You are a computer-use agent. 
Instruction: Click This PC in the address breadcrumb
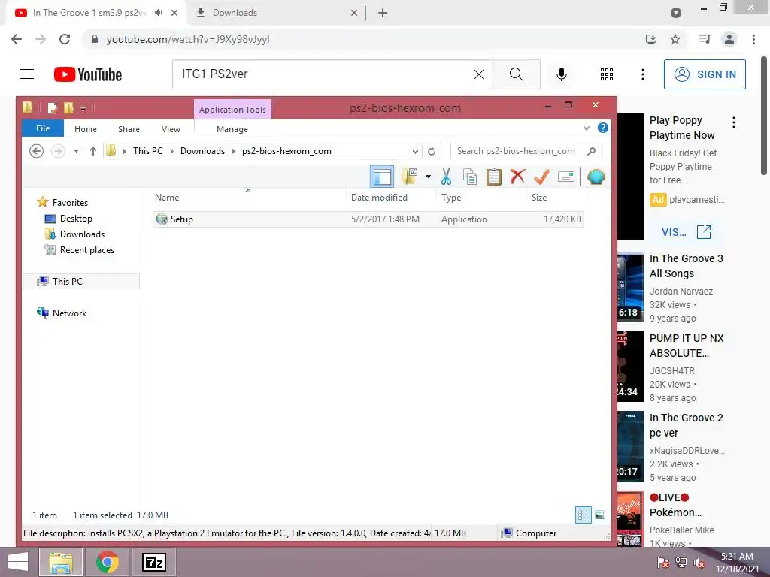(x=148, y=151)
